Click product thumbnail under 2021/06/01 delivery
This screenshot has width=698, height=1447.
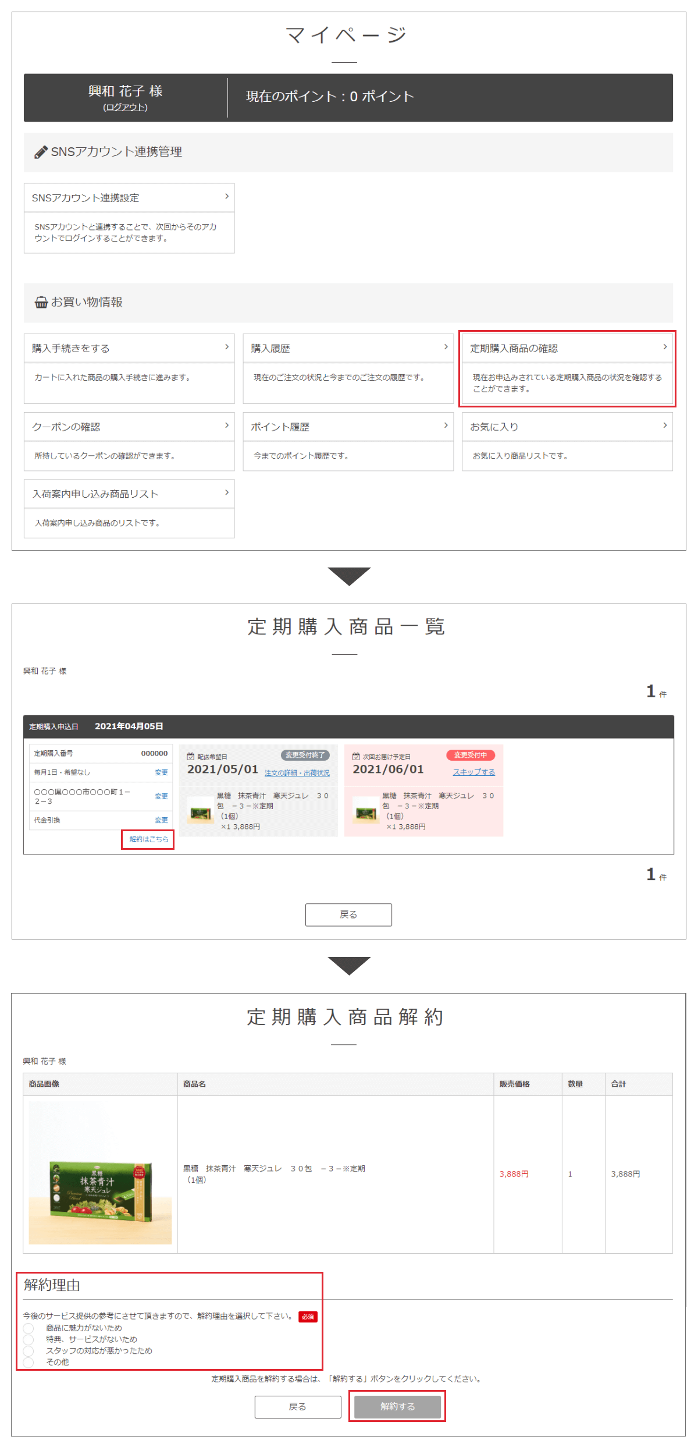(x=365, y=813)
